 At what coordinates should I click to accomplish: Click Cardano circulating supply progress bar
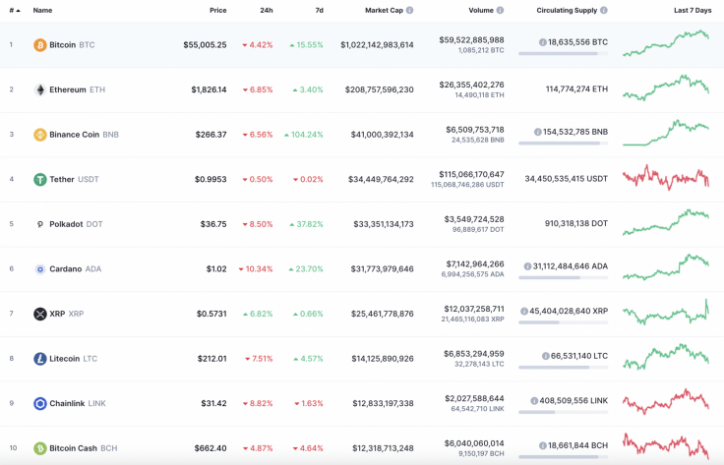coord(563,277)
